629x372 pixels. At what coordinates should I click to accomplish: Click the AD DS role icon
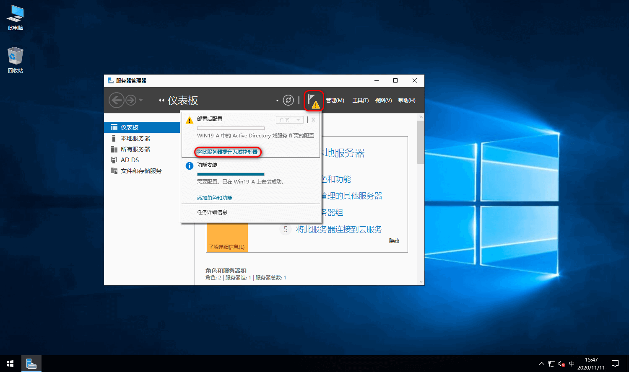[x=114, y=160]
